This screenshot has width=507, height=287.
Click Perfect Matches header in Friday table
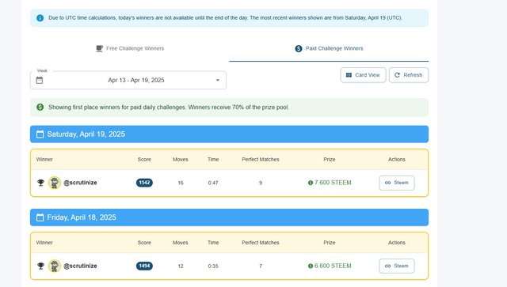261,243
